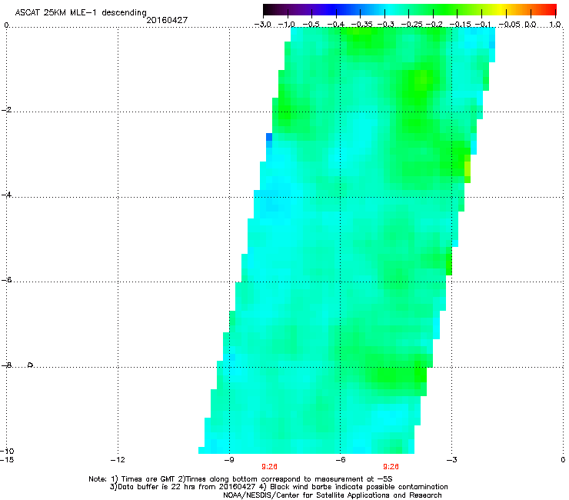Click the longitude axis label -6
569x500 pixels.
point(340,460)
